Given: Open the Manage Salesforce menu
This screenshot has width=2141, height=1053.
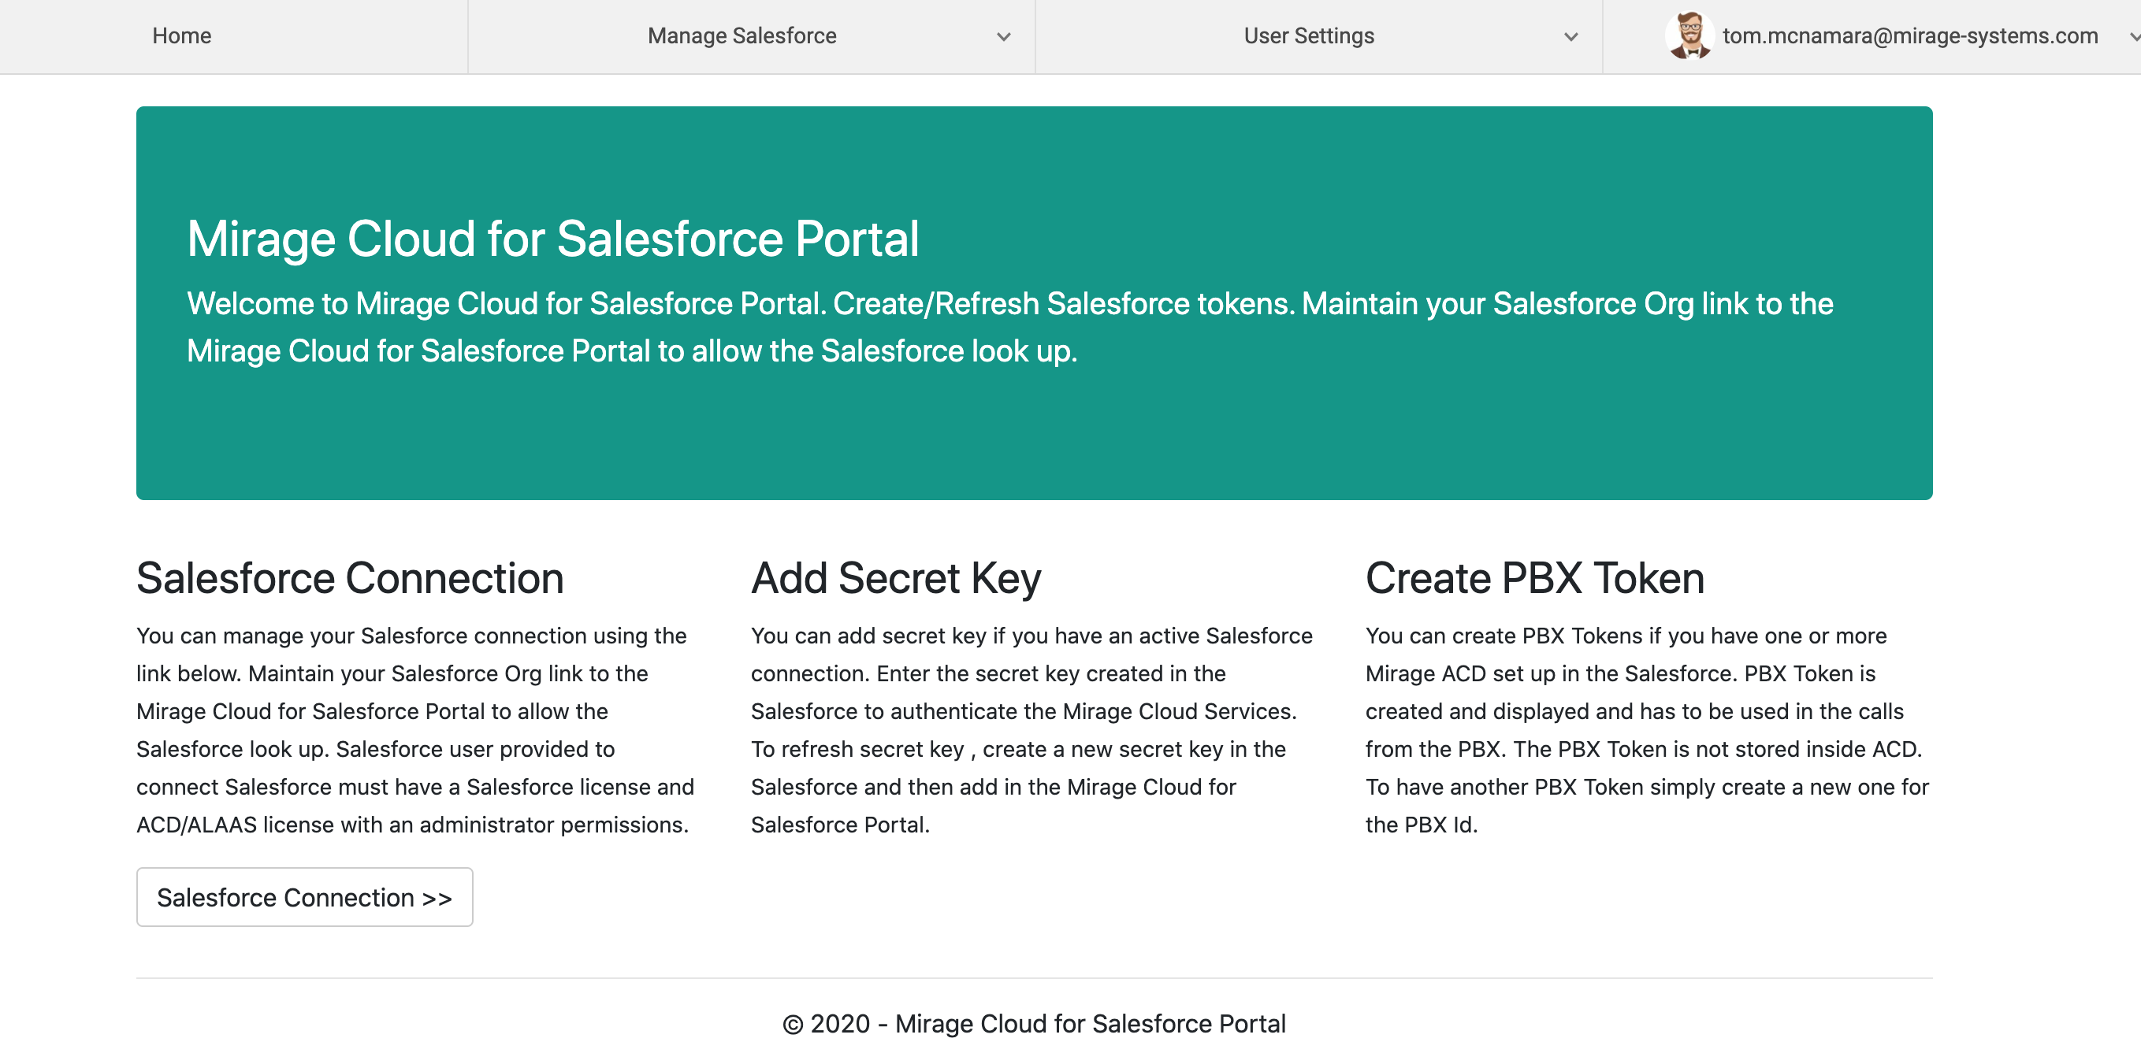Looking at the screenshot, I should (x=742, y=35).
